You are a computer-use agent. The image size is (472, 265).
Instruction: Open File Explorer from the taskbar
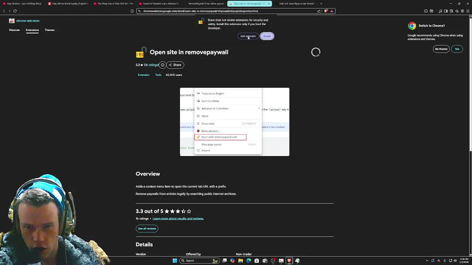(x=240, y=261)
